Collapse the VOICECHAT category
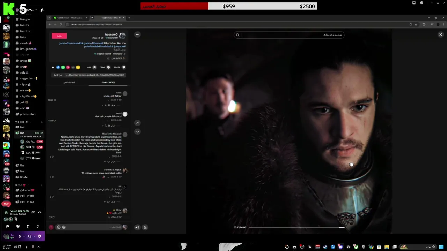447x251 pixels. click(22, 122)
